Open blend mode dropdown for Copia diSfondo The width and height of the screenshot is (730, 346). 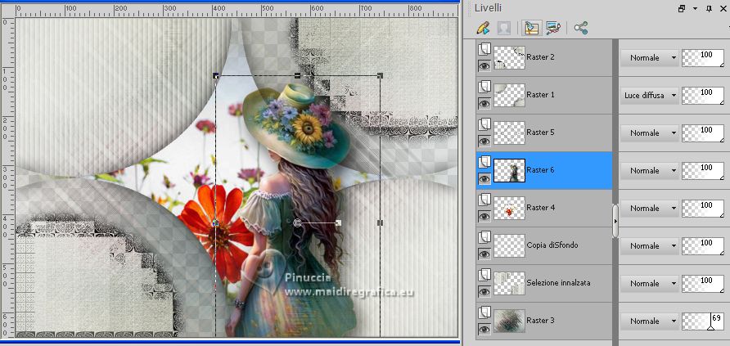tap(649, 246)
